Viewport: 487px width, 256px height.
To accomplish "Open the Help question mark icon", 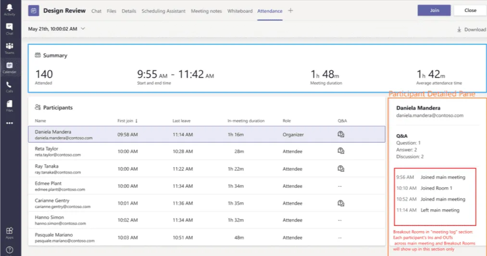I will tap(9, 250).
